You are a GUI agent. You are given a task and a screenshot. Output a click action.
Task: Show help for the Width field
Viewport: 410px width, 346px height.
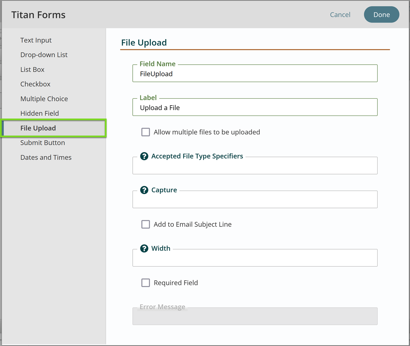144,248
